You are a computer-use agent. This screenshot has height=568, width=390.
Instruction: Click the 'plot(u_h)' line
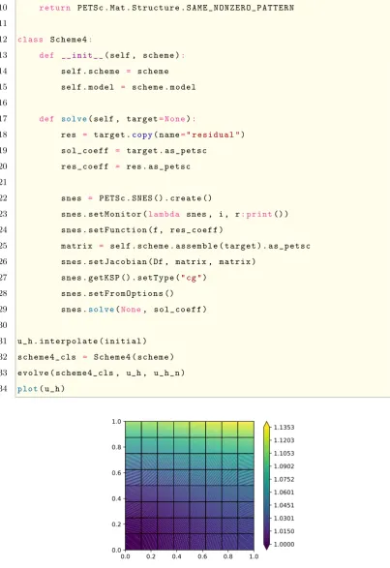[41, 389]
